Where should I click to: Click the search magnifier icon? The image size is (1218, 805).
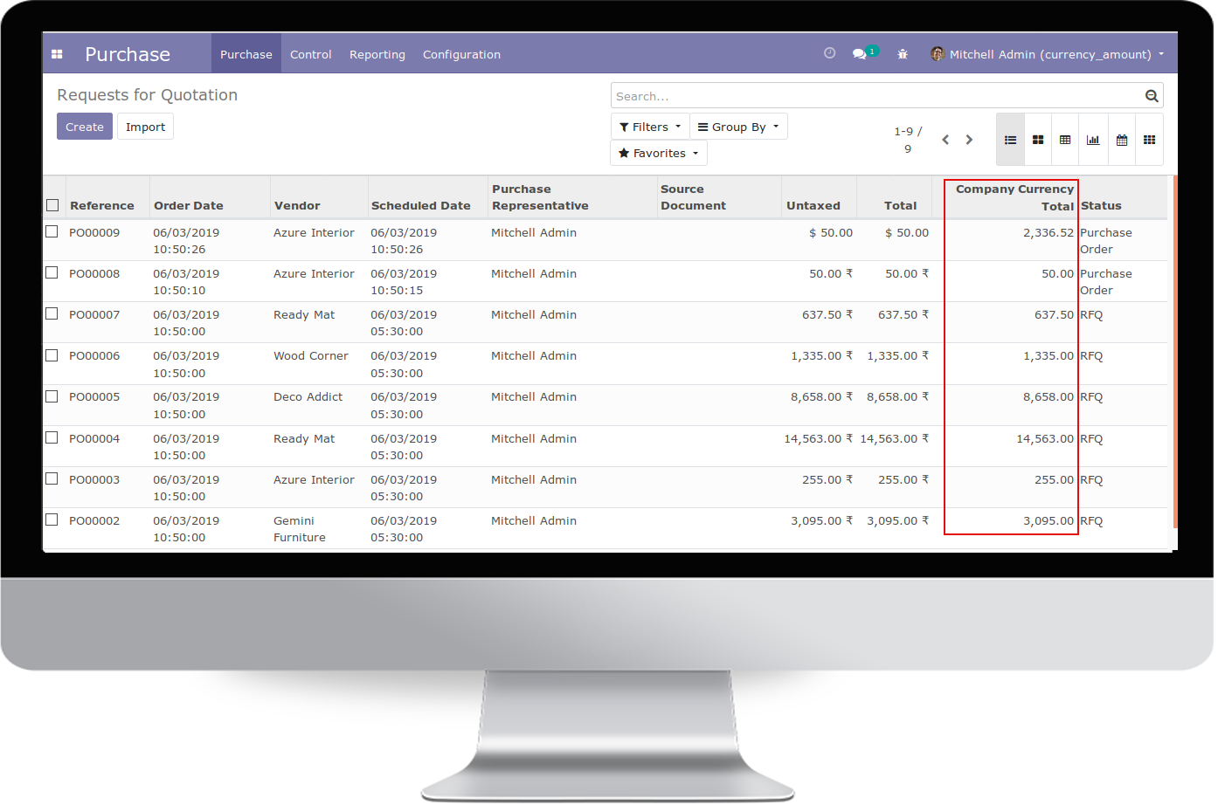click(1152, 96)
